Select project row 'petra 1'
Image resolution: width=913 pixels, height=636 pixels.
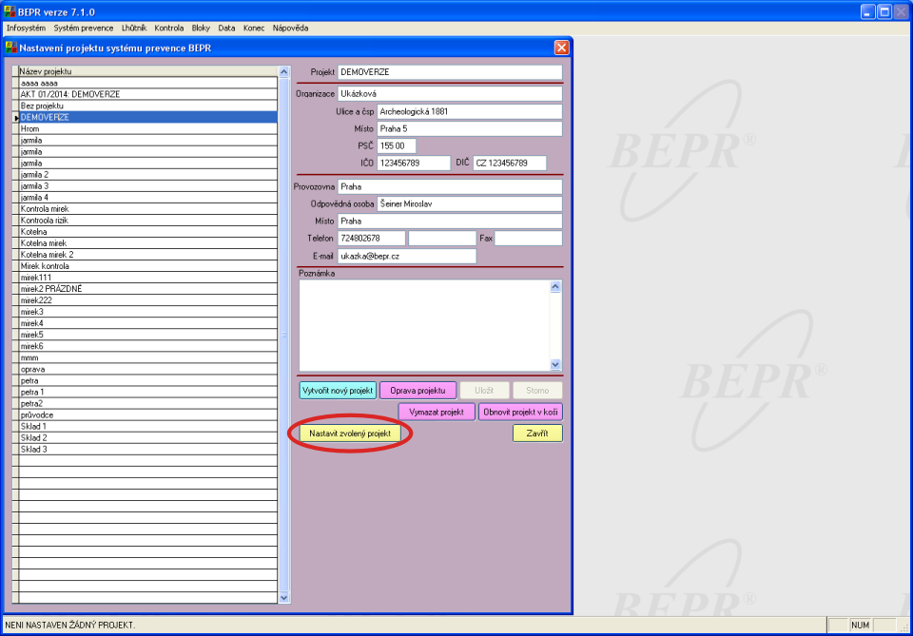(x=148, y=393)
